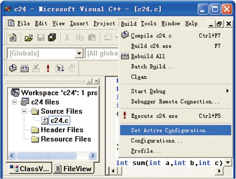Viewport: 236px width, 179px height.
Task: Click the Save floppy disk icon
Action: click(x=41, y=38)
